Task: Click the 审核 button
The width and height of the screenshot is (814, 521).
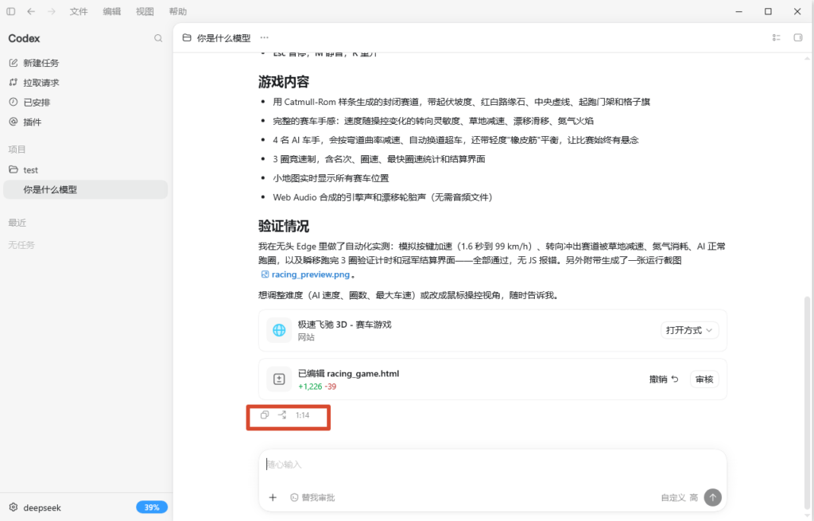Action: click(x=704, y=379)
